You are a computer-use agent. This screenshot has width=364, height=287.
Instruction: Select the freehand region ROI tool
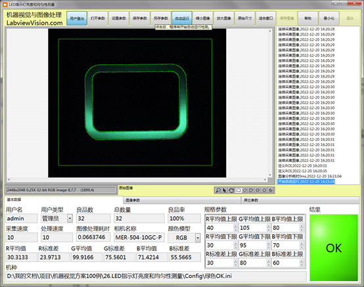click(x=258, y=190)
